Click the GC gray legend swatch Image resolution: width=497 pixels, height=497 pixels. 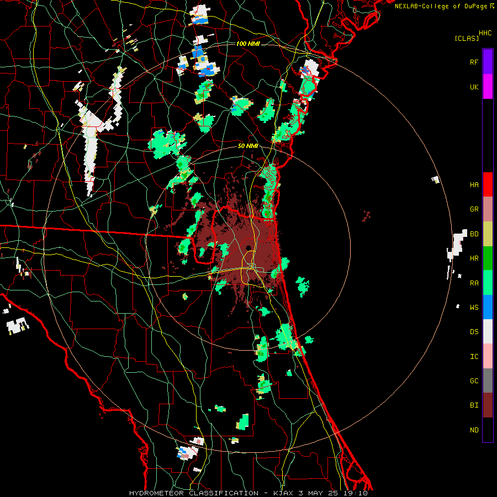[x=488, y=380]
